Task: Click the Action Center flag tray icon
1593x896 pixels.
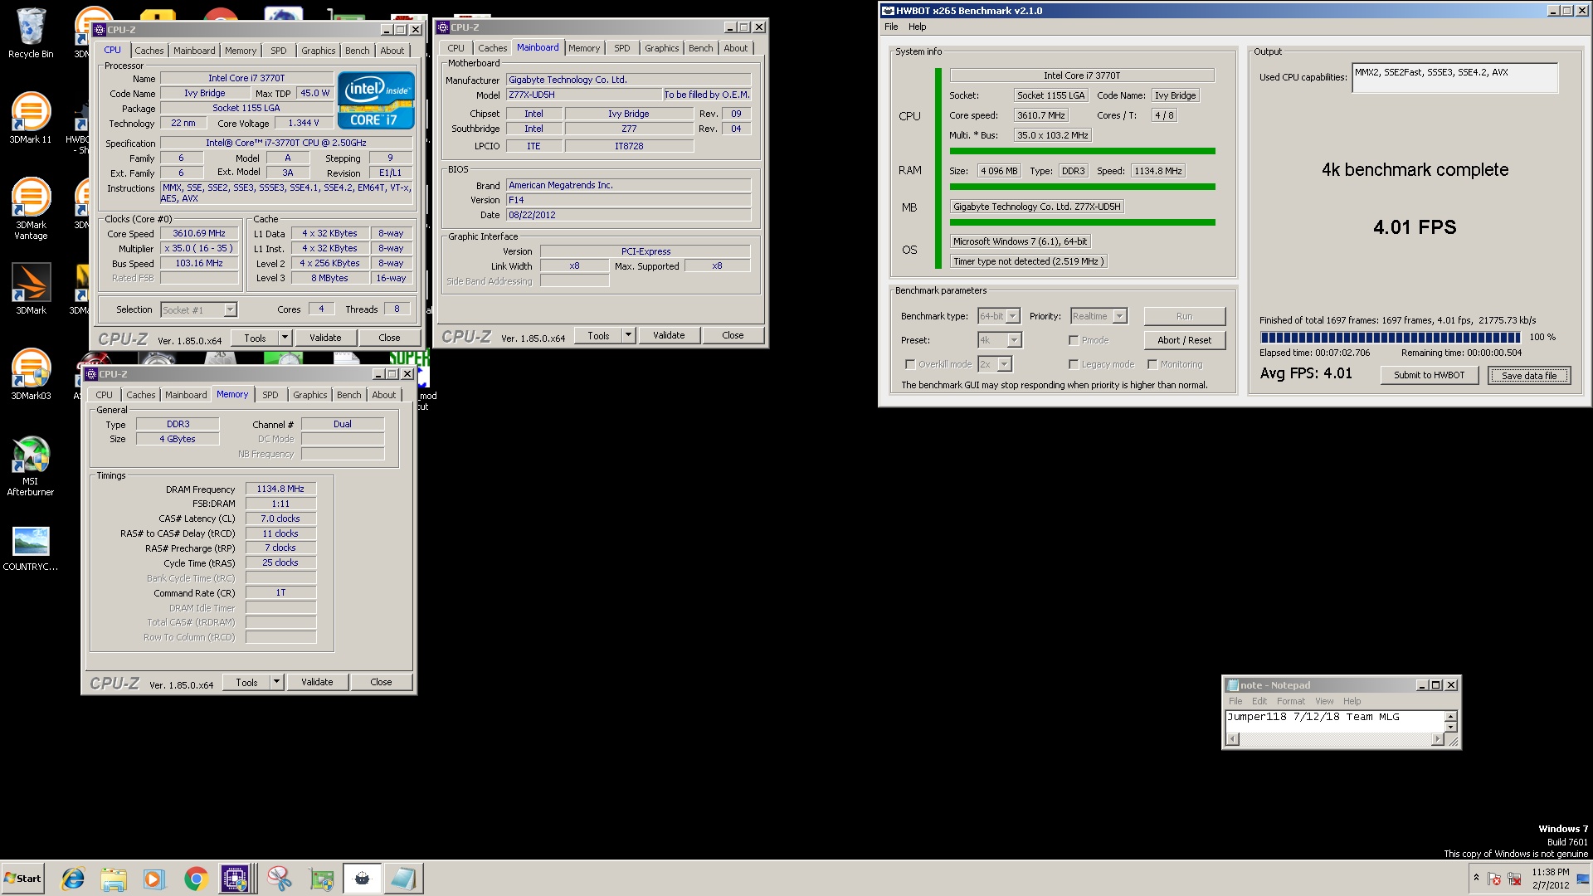Action: pyautogui.click(x=1494, y=879)
